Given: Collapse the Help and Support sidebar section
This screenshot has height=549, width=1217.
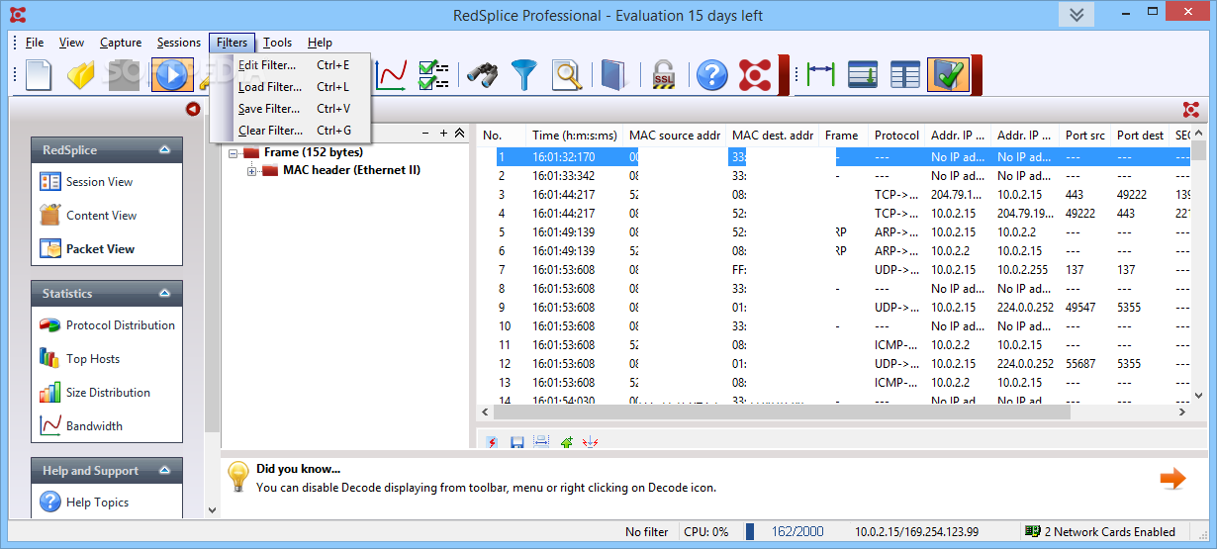Looking at the screenshot, I should (164, 471).
